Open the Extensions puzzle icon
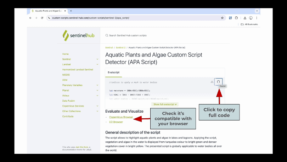Viewport: 287px width, 162px height. point(236,18)
